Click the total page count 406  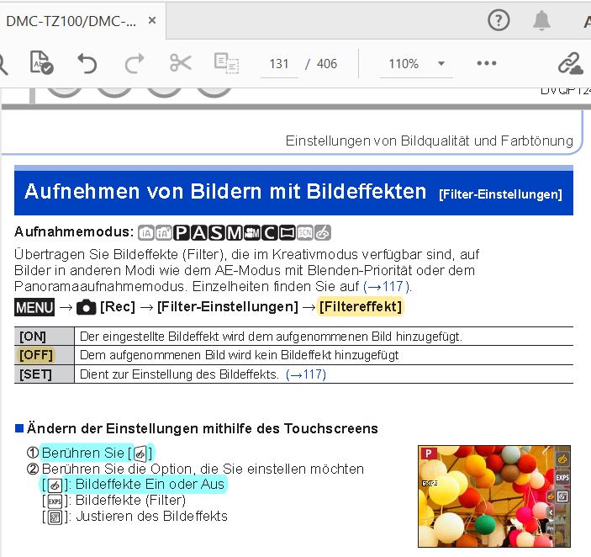point(327,64)
